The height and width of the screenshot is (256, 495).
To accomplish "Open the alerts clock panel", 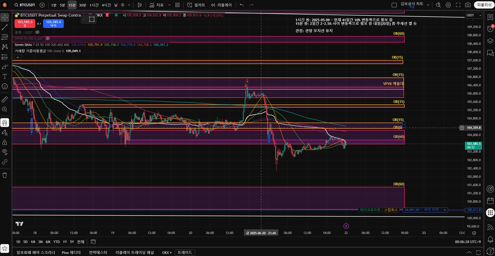I will [x=490, y=29].
